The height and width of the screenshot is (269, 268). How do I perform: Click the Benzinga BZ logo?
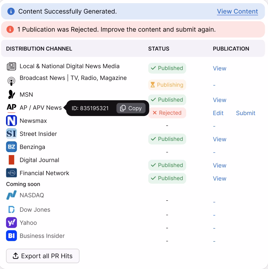(11, 147)
